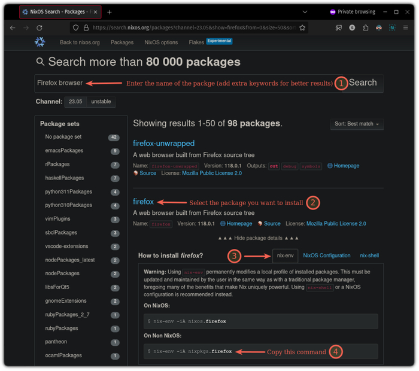419x371 pixels.
Task: Switch the channel to unstable
Action: [101, 102]
